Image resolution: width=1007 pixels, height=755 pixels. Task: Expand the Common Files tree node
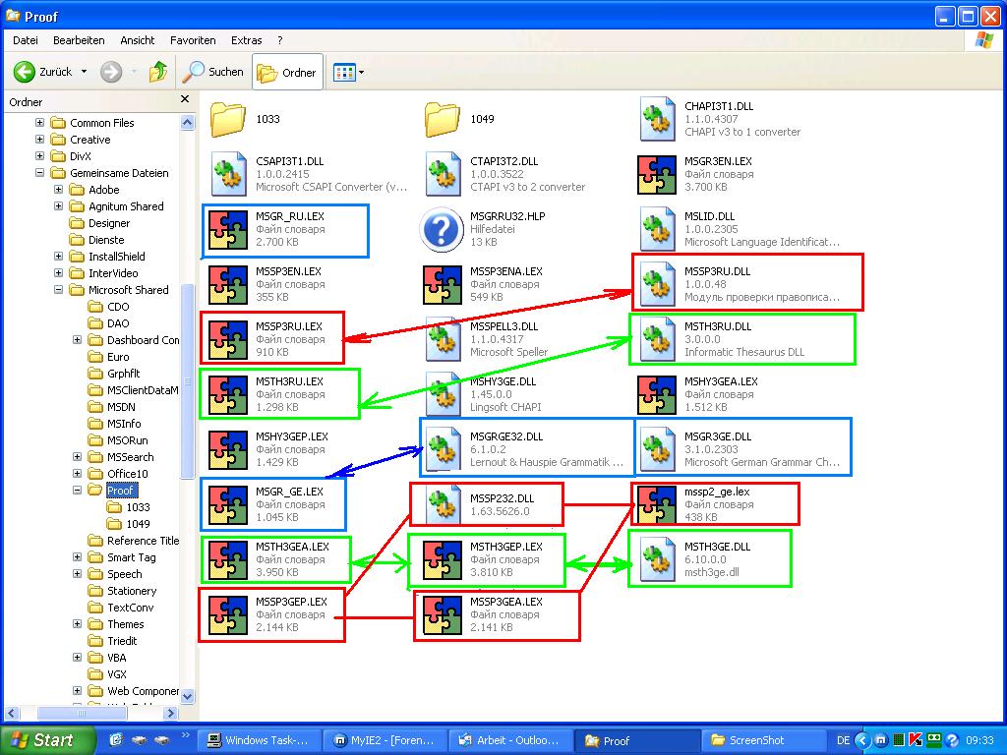click(39, 122)
